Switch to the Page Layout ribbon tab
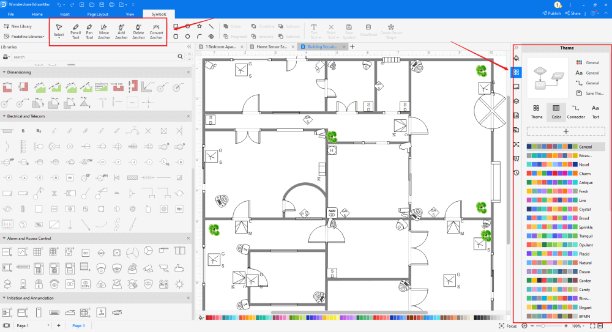 (99, 13)
